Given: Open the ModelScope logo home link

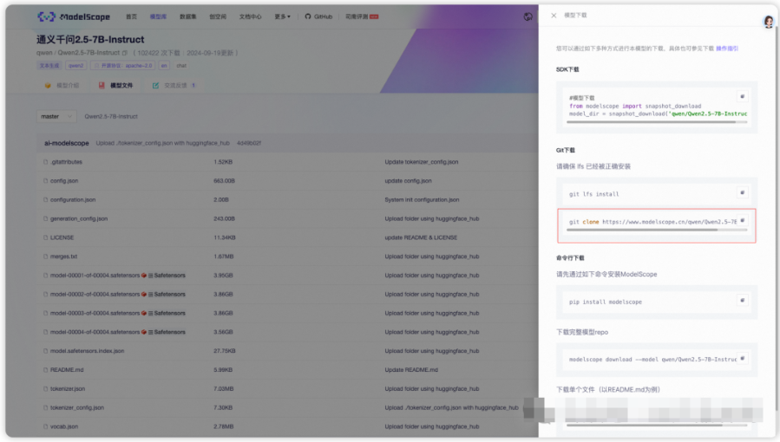Looking at the screenshot, I should click(74, 16).
